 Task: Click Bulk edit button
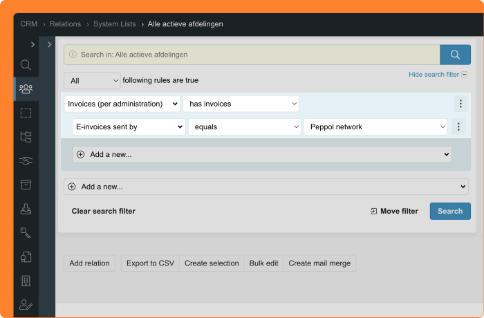[263, 263]
